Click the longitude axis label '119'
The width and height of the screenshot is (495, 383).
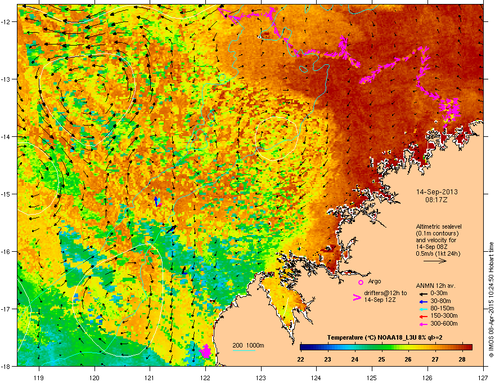39,377
